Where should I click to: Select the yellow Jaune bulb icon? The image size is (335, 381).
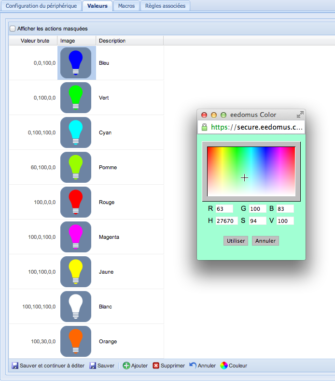pyautogui.click(x=76, y=272)
